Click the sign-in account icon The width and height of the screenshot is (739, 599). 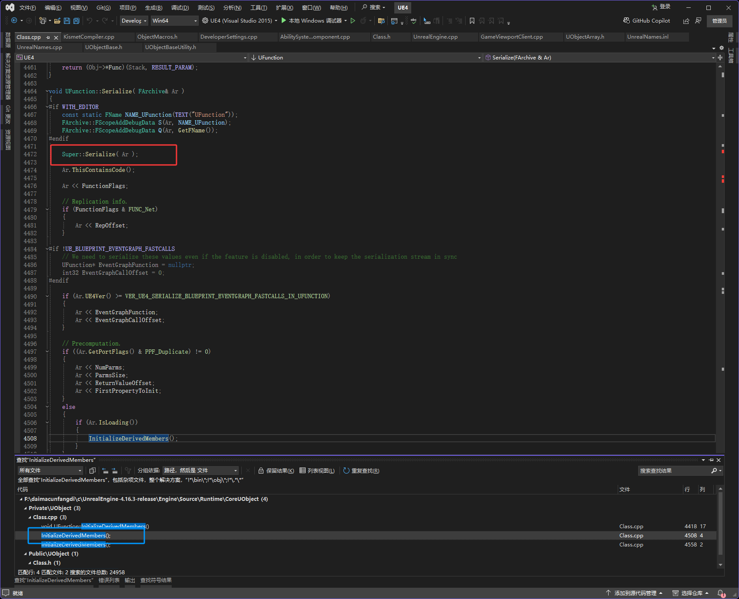click(x=654, y=7)
